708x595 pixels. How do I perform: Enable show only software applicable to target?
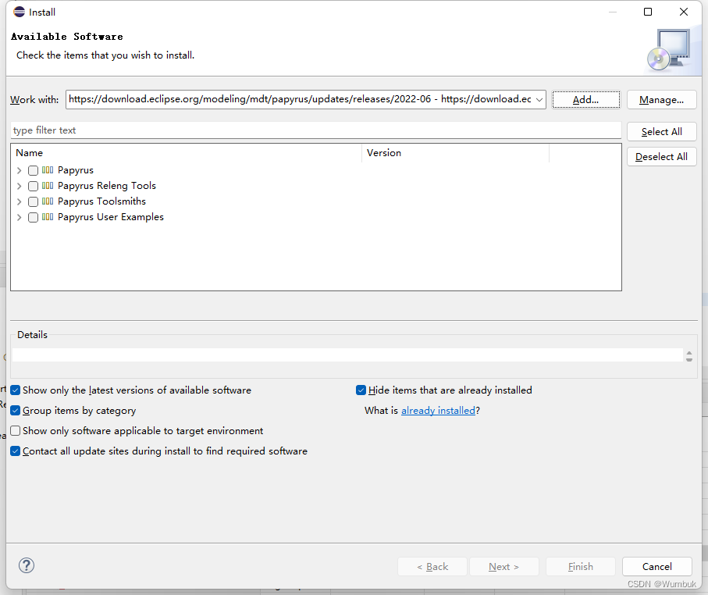(x=16, y=431)
